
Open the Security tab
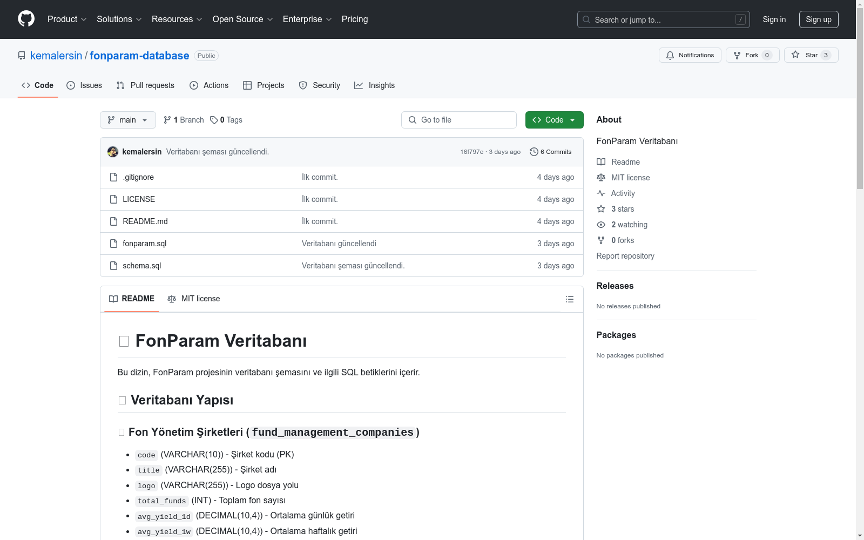(320, 85)
